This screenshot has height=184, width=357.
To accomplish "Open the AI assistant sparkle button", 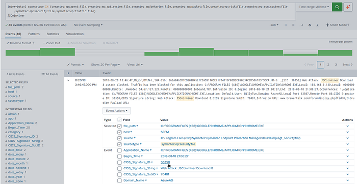I will tap(348, 7).
